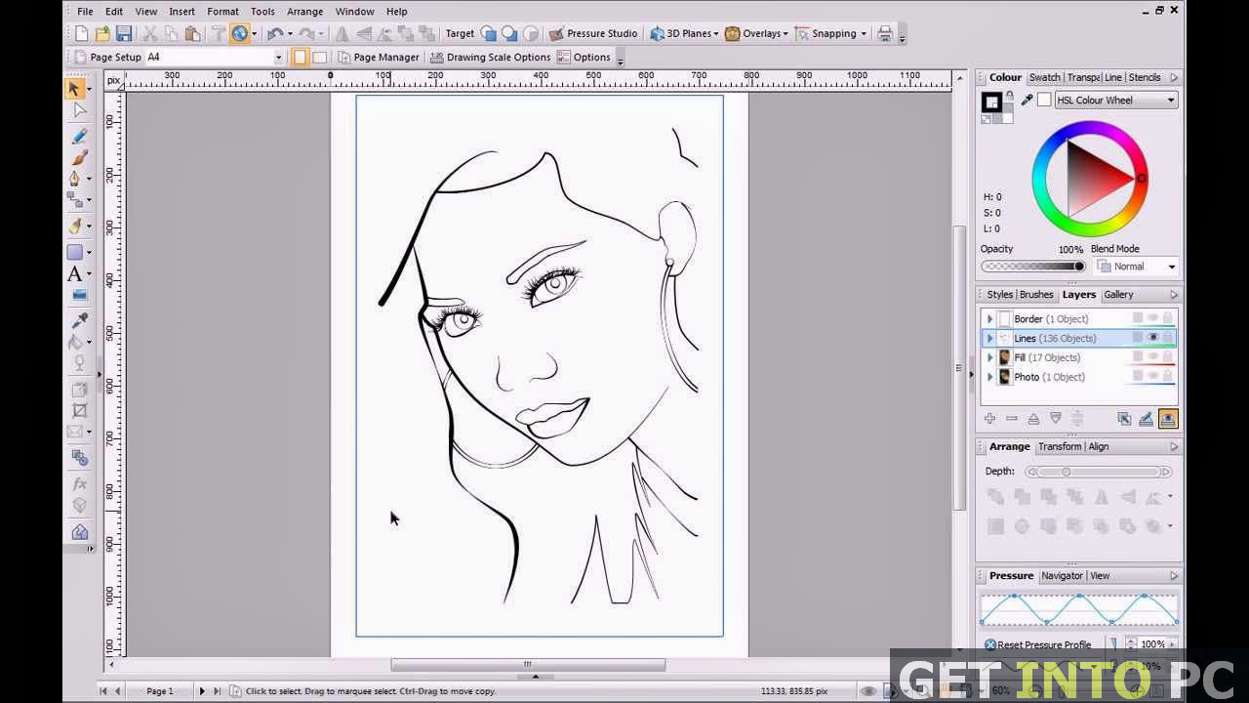
Task: Select a colour on the colour wheel
Action: pyautogui.click(x=1140, y=178)
